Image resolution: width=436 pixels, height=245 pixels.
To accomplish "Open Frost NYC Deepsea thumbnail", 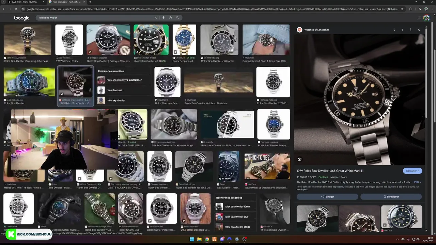I will (x=167, y=82).
